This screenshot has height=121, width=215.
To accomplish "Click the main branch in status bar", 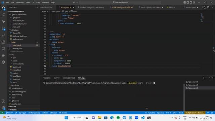I will 9,113.
